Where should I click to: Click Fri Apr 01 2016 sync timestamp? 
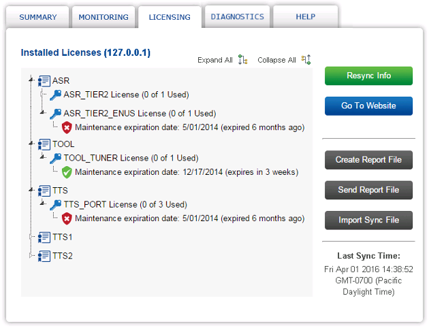368,281
